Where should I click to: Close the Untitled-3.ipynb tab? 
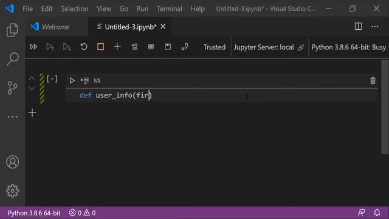[x=163, y=26]
